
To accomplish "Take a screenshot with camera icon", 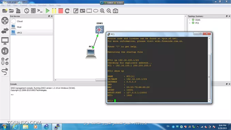I will (115, 11).
